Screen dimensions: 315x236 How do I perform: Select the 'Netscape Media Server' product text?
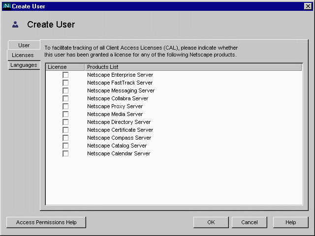[115, 114]
